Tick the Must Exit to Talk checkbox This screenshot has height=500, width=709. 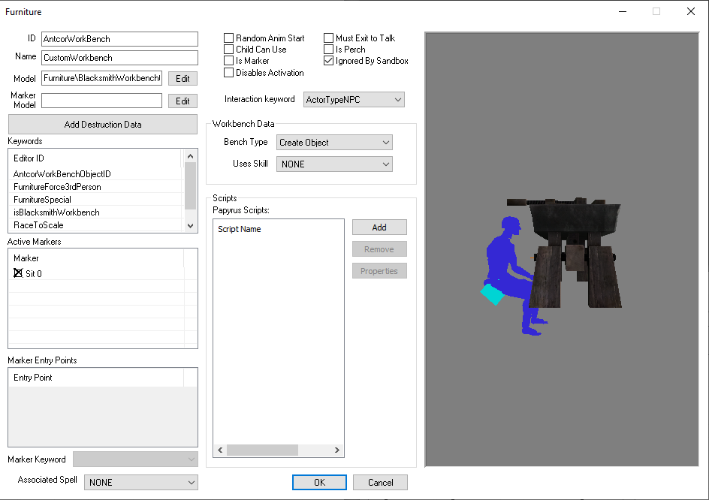point(329,38)
